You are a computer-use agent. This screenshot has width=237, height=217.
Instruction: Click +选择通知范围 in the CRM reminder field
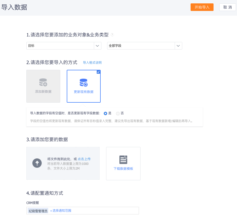60,211
